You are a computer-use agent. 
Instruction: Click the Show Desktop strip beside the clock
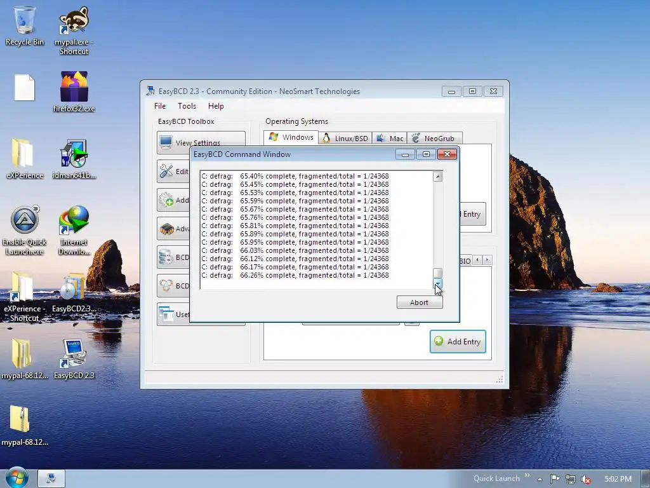click(x=646, y=478)
